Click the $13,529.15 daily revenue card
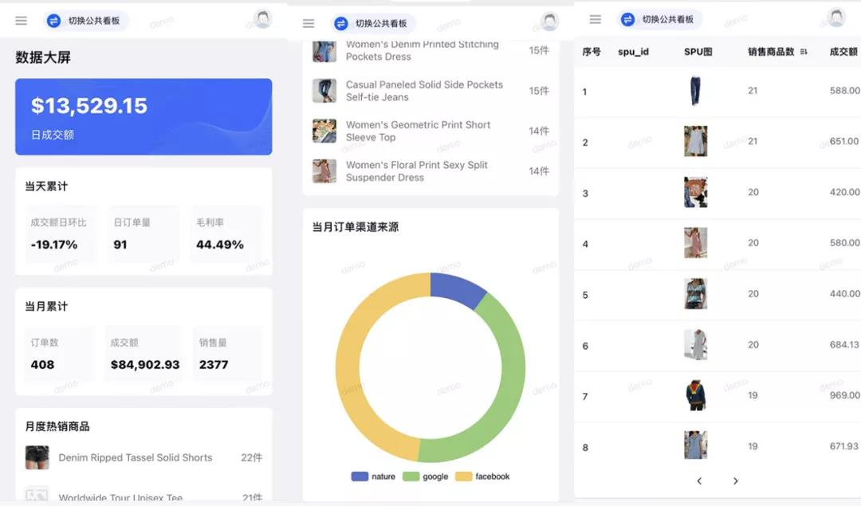Screen dimensions: 861x506 click(143, 116)
